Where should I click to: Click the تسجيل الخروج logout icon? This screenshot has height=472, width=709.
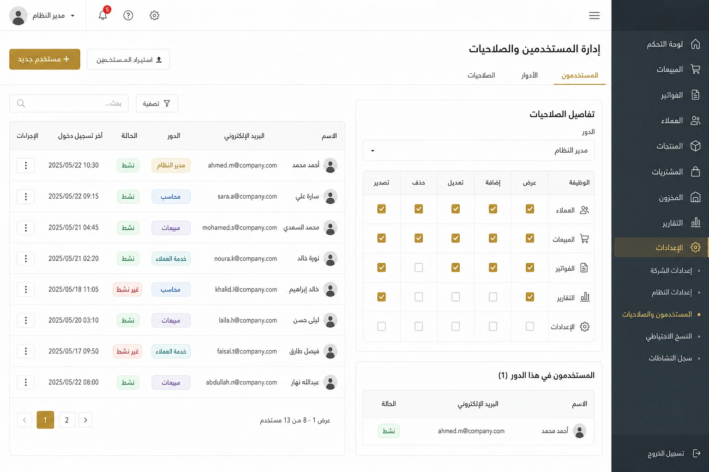tap(697, 454)
